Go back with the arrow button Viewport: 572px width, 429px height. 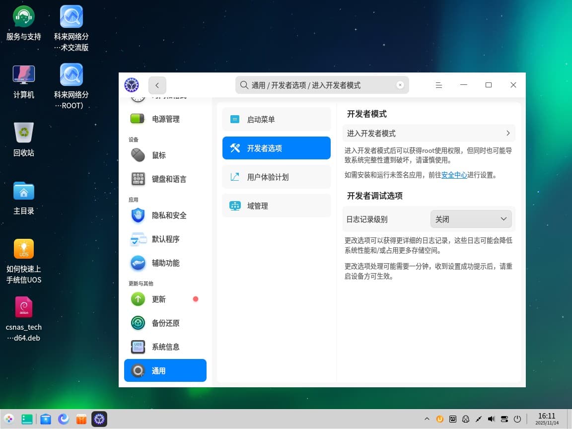157,85
